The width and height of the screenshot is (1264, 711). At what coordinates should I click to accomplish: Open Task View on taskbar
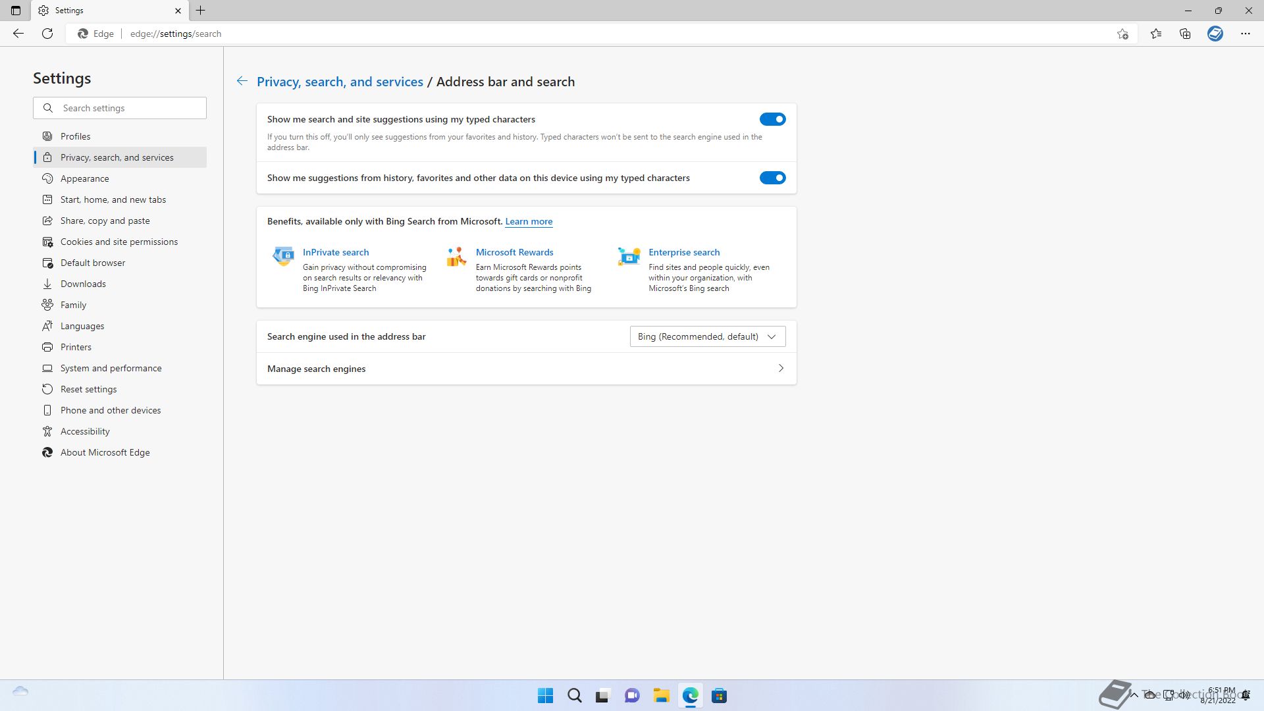602,695
